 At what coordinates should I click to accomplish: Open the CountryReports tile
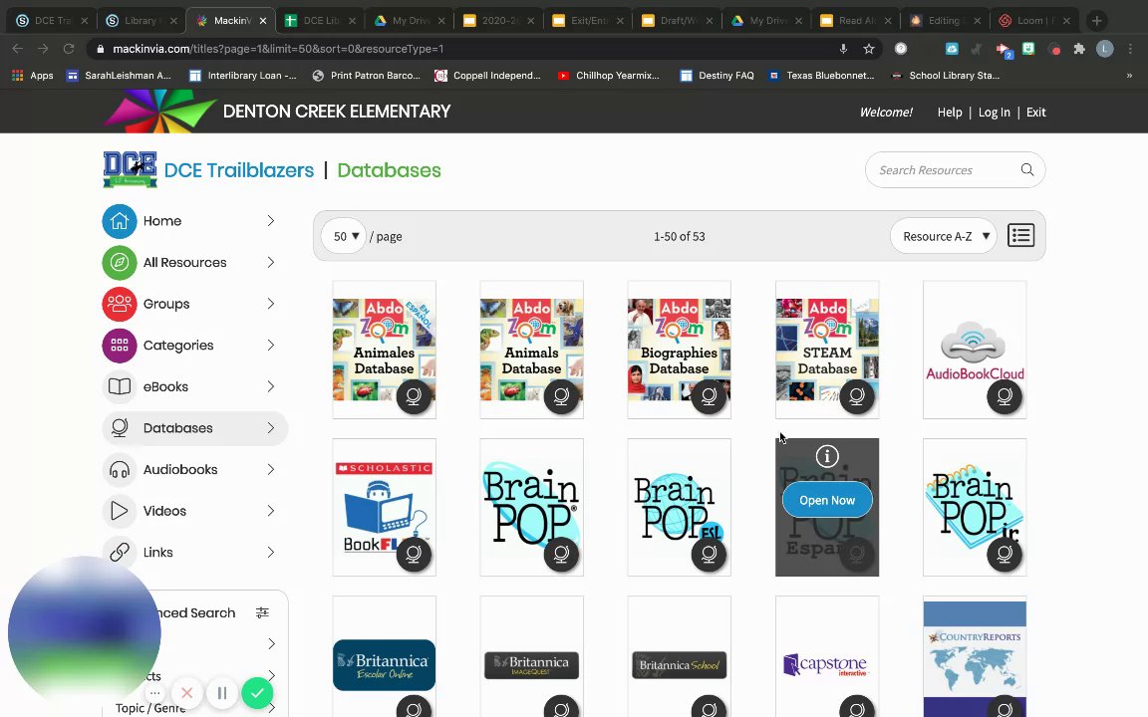pos(975,657)
